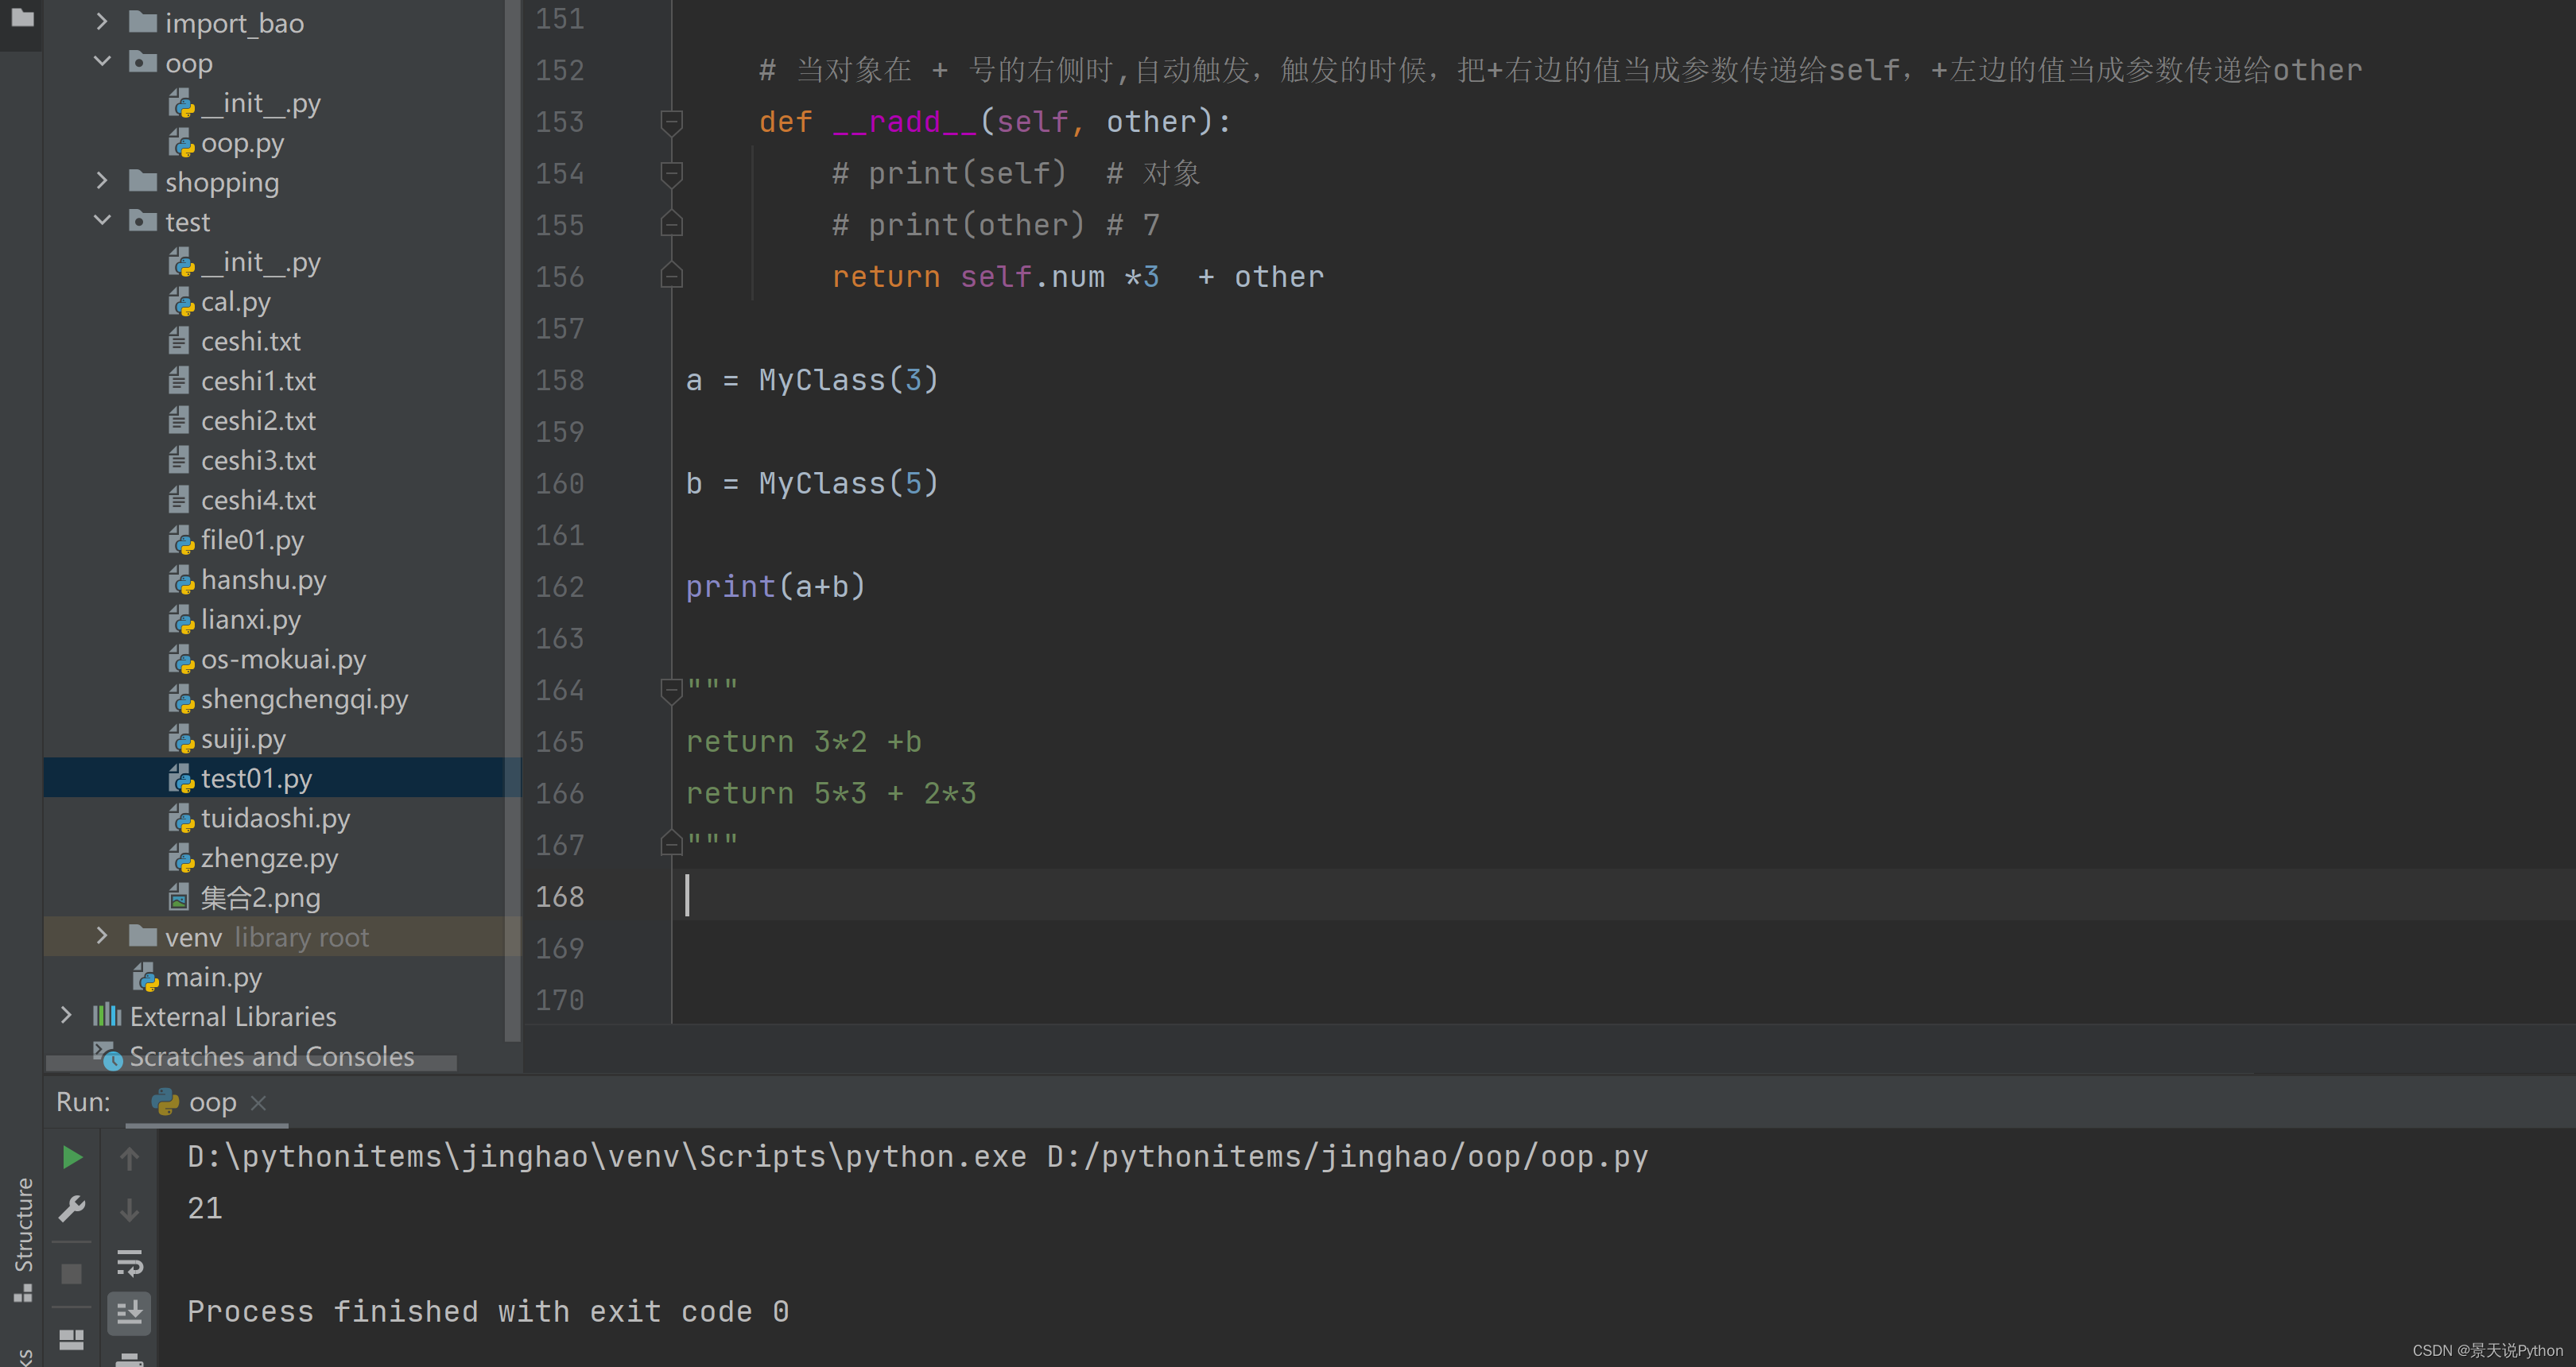This screenshot has height=1367, width=2576.
Task: Toggle soft-wrap icon in Run console
Action: pos(129,1262)
